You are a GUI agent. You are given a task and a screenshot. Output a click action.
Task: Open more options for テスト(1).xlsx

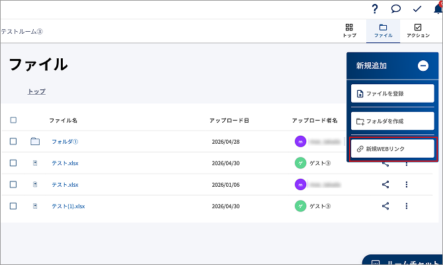click(407, 206)
